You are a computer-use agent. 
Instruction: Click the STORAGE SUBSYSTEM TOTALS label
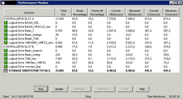[x=29, y=71]
